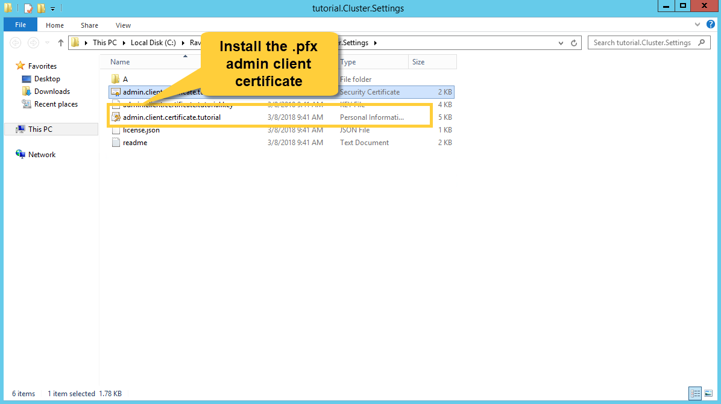Click the Properties icon in the quick access toolbar
721x404 pixels.
click(28, 8)
